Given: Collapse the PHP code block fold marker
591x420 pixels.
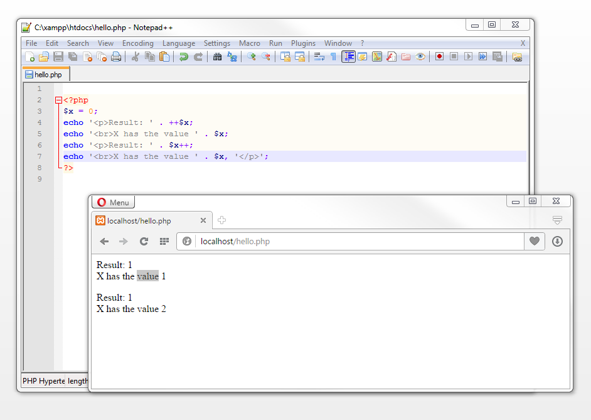Looking at the screenshot, I should click(58, 100).
